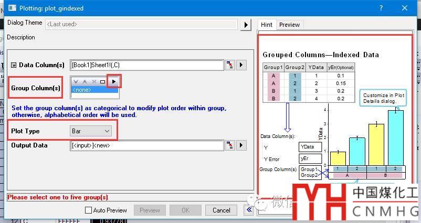Click the dialog help question mark
The image size is (421, 223).
coord(381,8)
